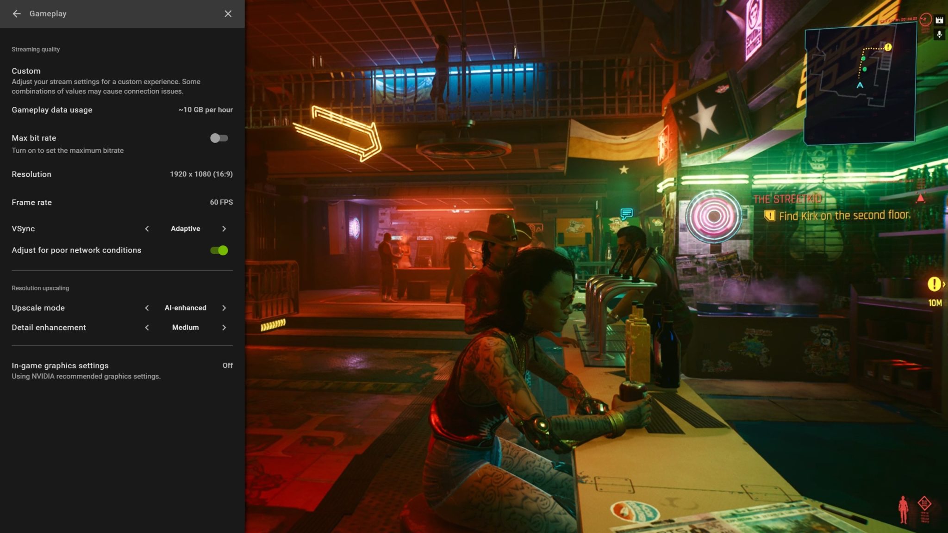
Task: Expand Detail enhancement left chevron setting
Action: point(146,328)
